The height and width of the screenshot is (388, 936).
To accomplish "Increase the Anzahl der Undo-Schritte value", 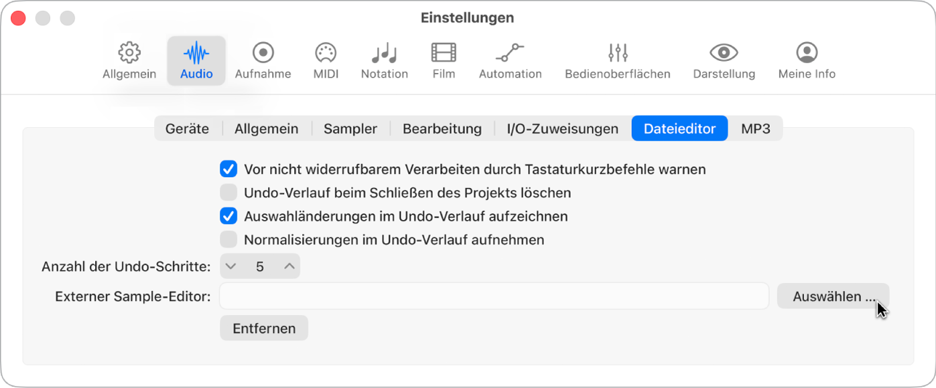I will (x=289, y=266).
